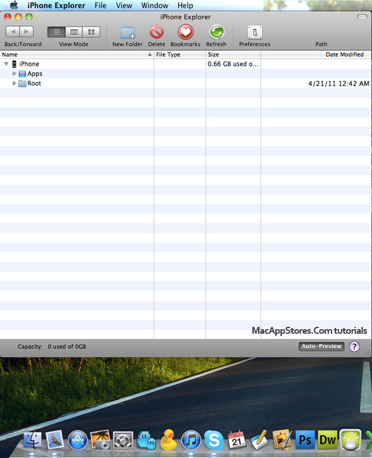Create a New Folder from toolbar
Viewport: 372px width, 458px height.
coord(128,32)
